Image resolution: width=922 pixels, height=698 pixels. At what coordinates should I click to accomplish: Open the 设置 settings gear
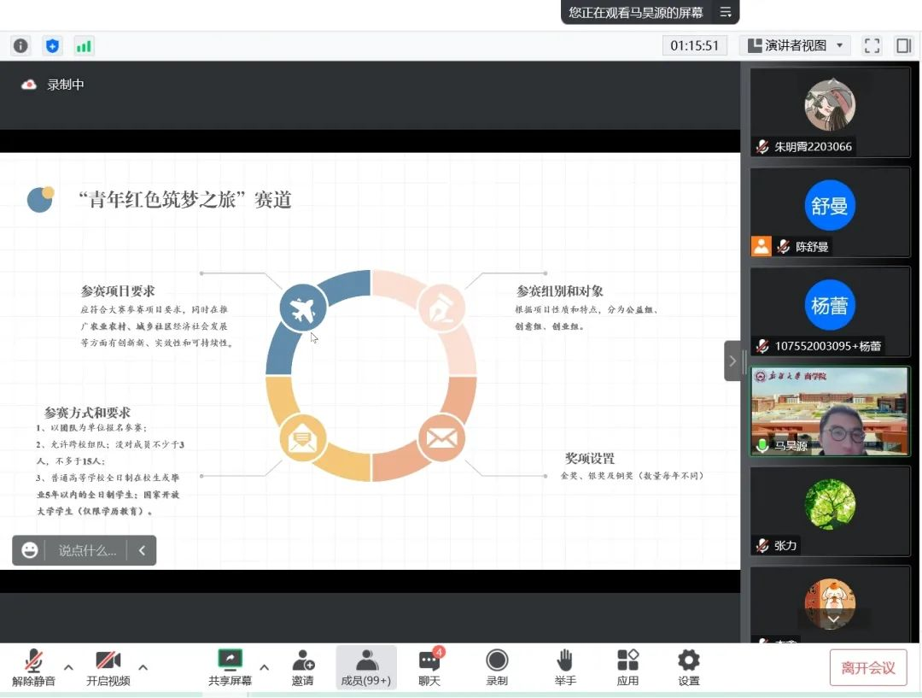tap(688, 667)
